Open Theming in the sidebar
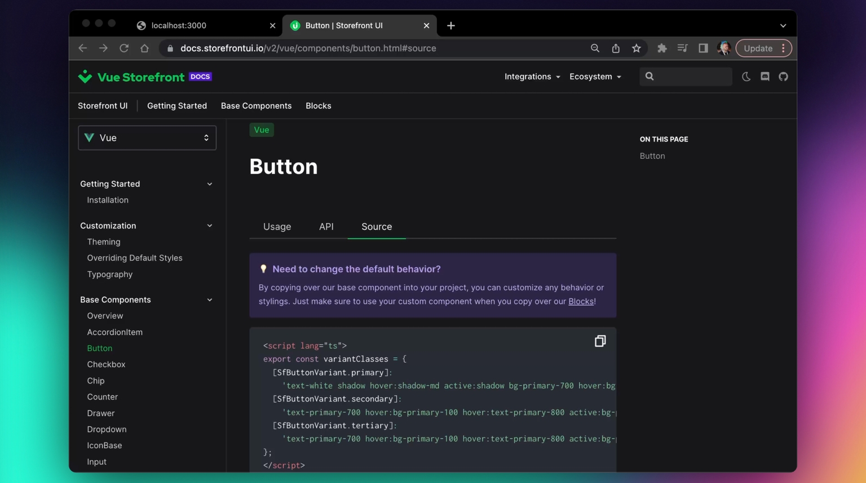The image size is (866, 483). tap(104, 242)
